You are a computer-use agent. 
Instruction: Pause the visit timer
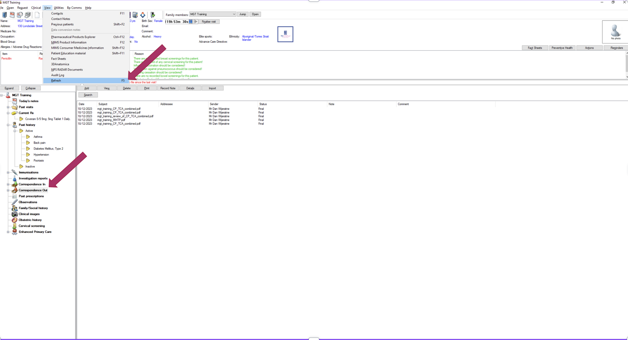(x=191, y=22)
